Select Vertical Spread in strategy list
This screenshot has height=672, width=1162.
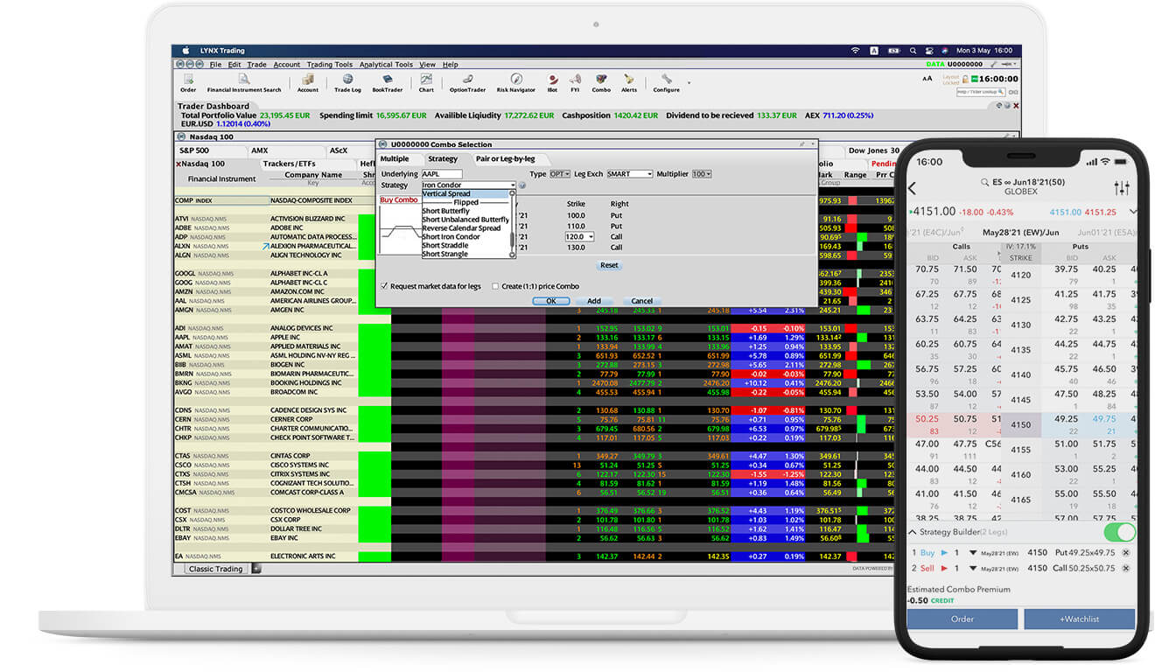click(x=464, y=194)
